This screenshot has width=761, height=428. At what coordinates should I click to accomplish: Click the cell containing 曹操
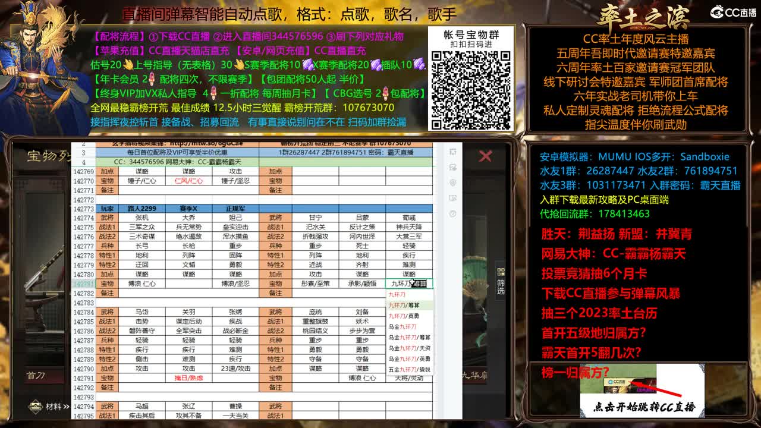click(x=236, y=407)
